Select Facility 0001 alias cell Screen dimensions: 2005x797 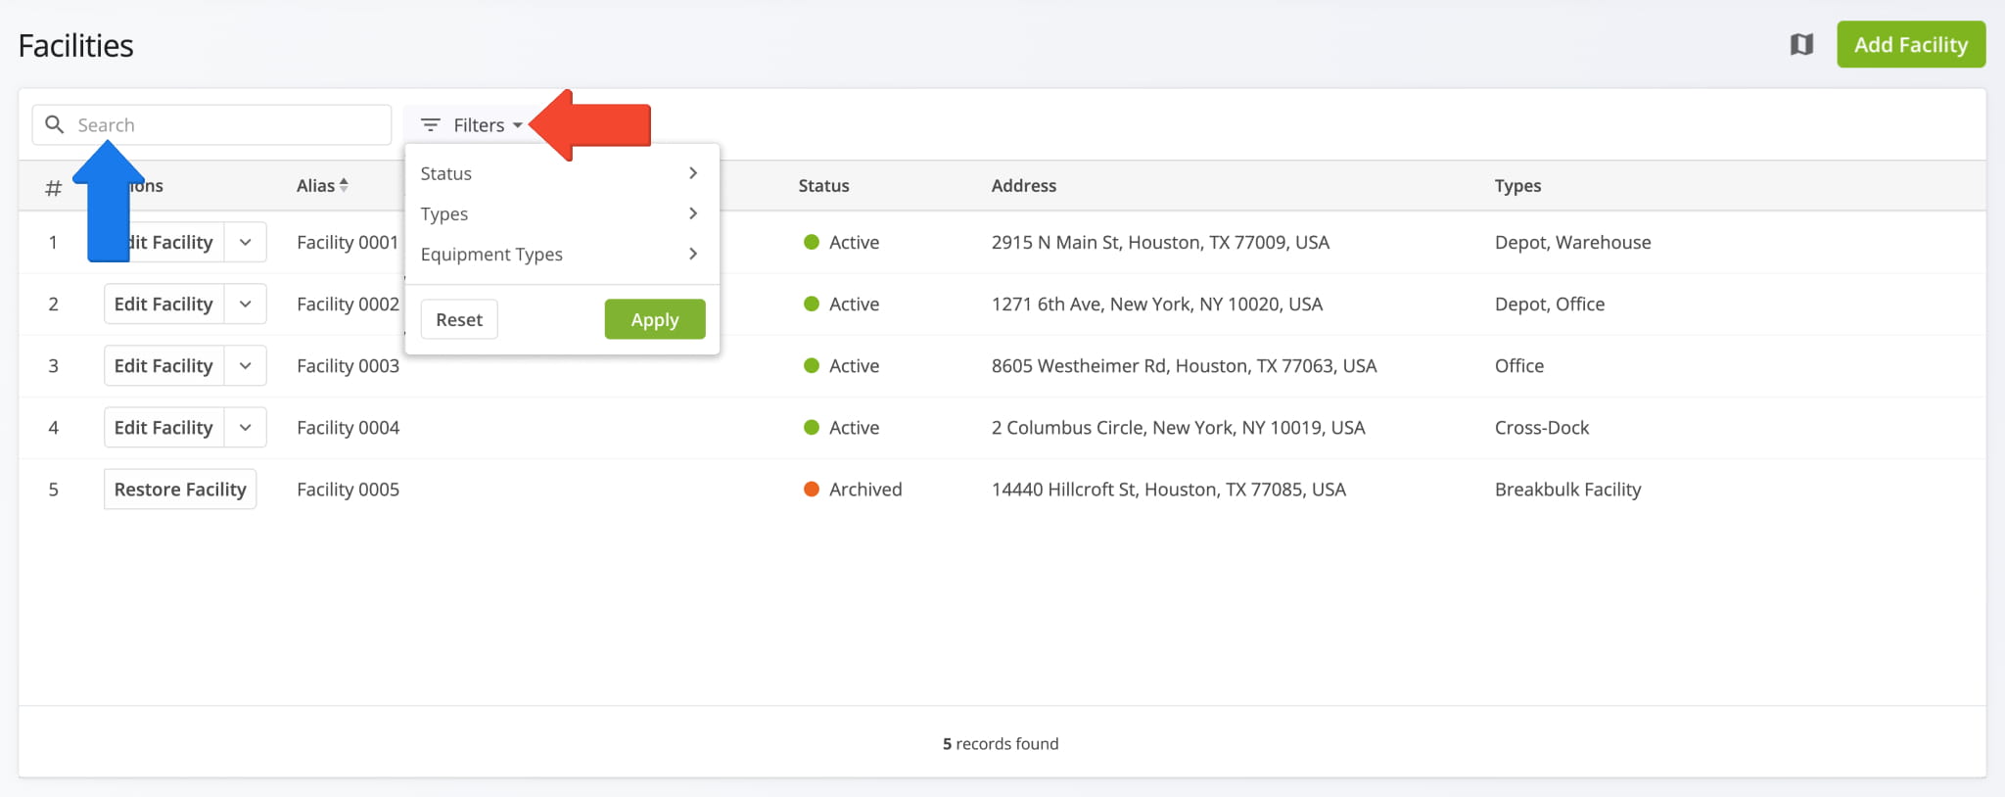(348, 242)
